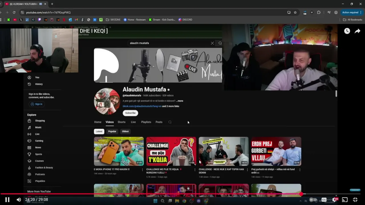The image size is (365, 205).
Task: Open the channel Live tab
Action: pos(133,122)
